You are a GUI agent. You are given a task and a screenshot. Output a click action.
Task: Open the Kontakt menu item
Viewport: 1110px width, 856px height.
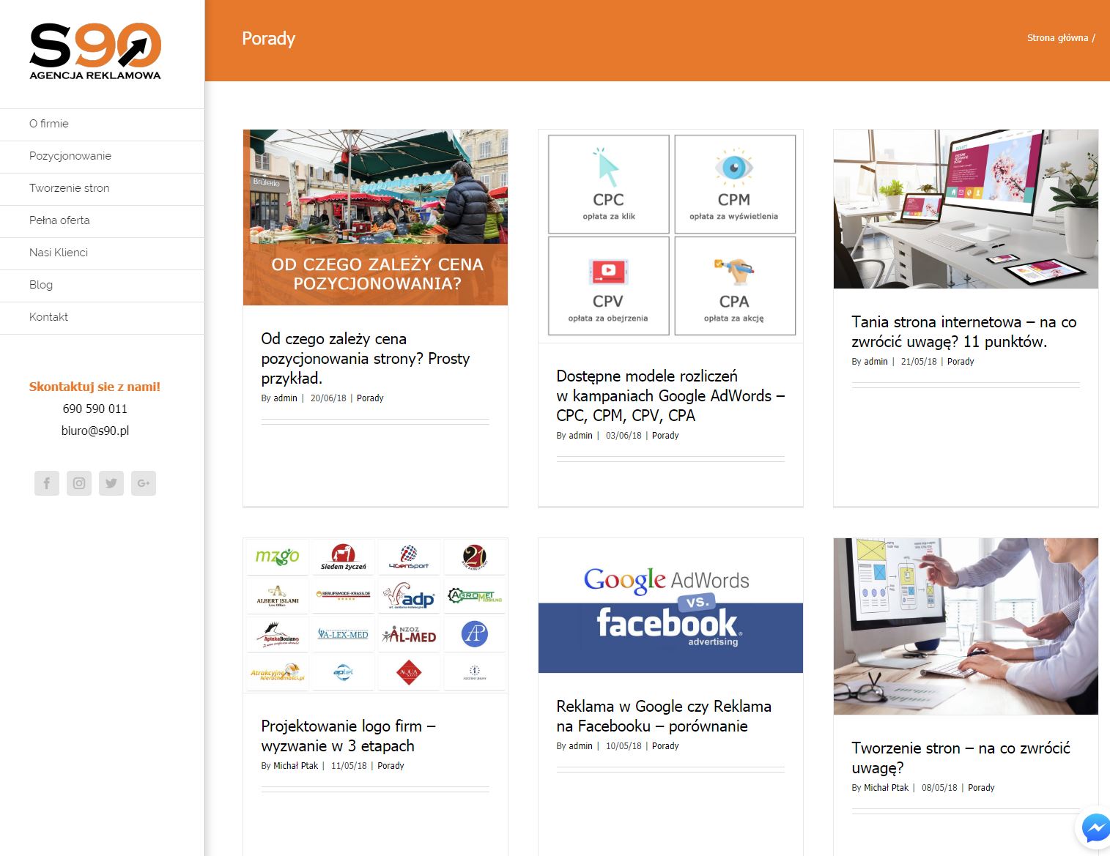point(102,317)
